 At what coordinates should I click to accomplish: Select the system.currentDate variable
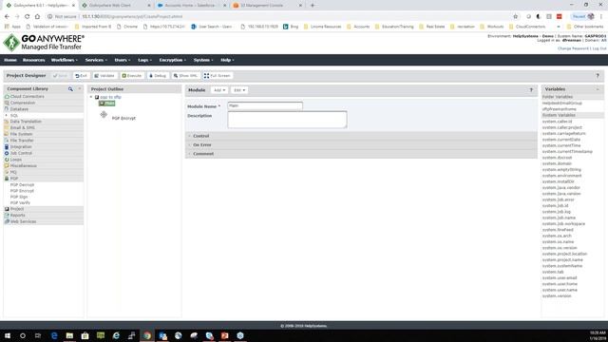(561, 140)
